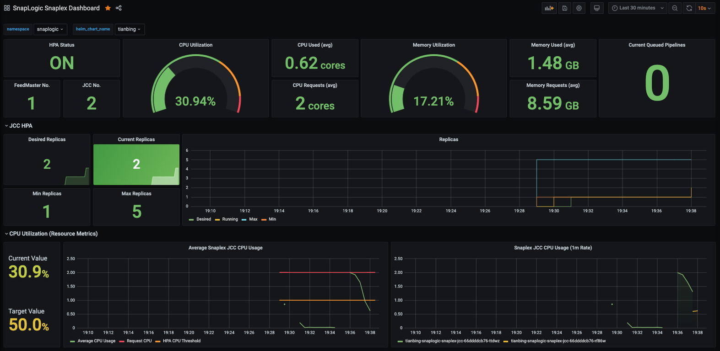
Task: Click the dashboard grid icon beside the title
Action: tap(7, 8)
